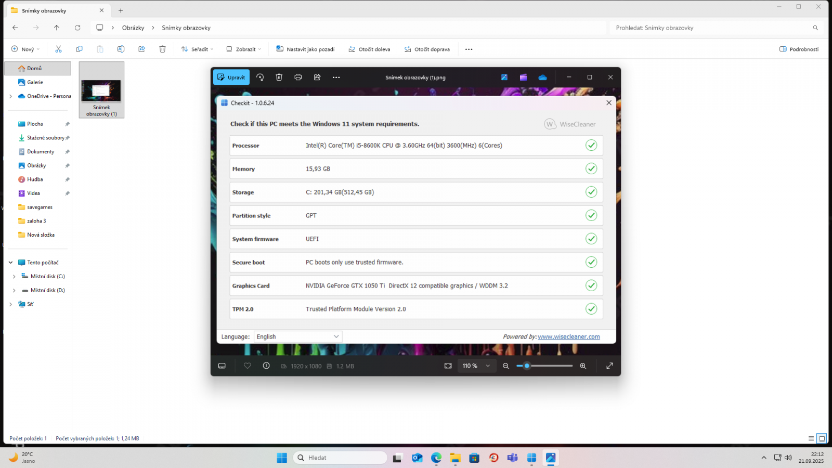Open Outlook from the taskbar
The image size is (832, 468).
tap(417, 458)
